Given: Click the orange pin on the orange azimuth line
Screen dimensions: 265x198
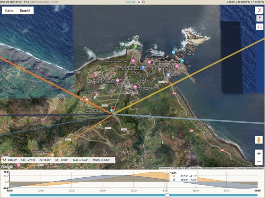Looking at the screenshot, I should tap(87, 99).
